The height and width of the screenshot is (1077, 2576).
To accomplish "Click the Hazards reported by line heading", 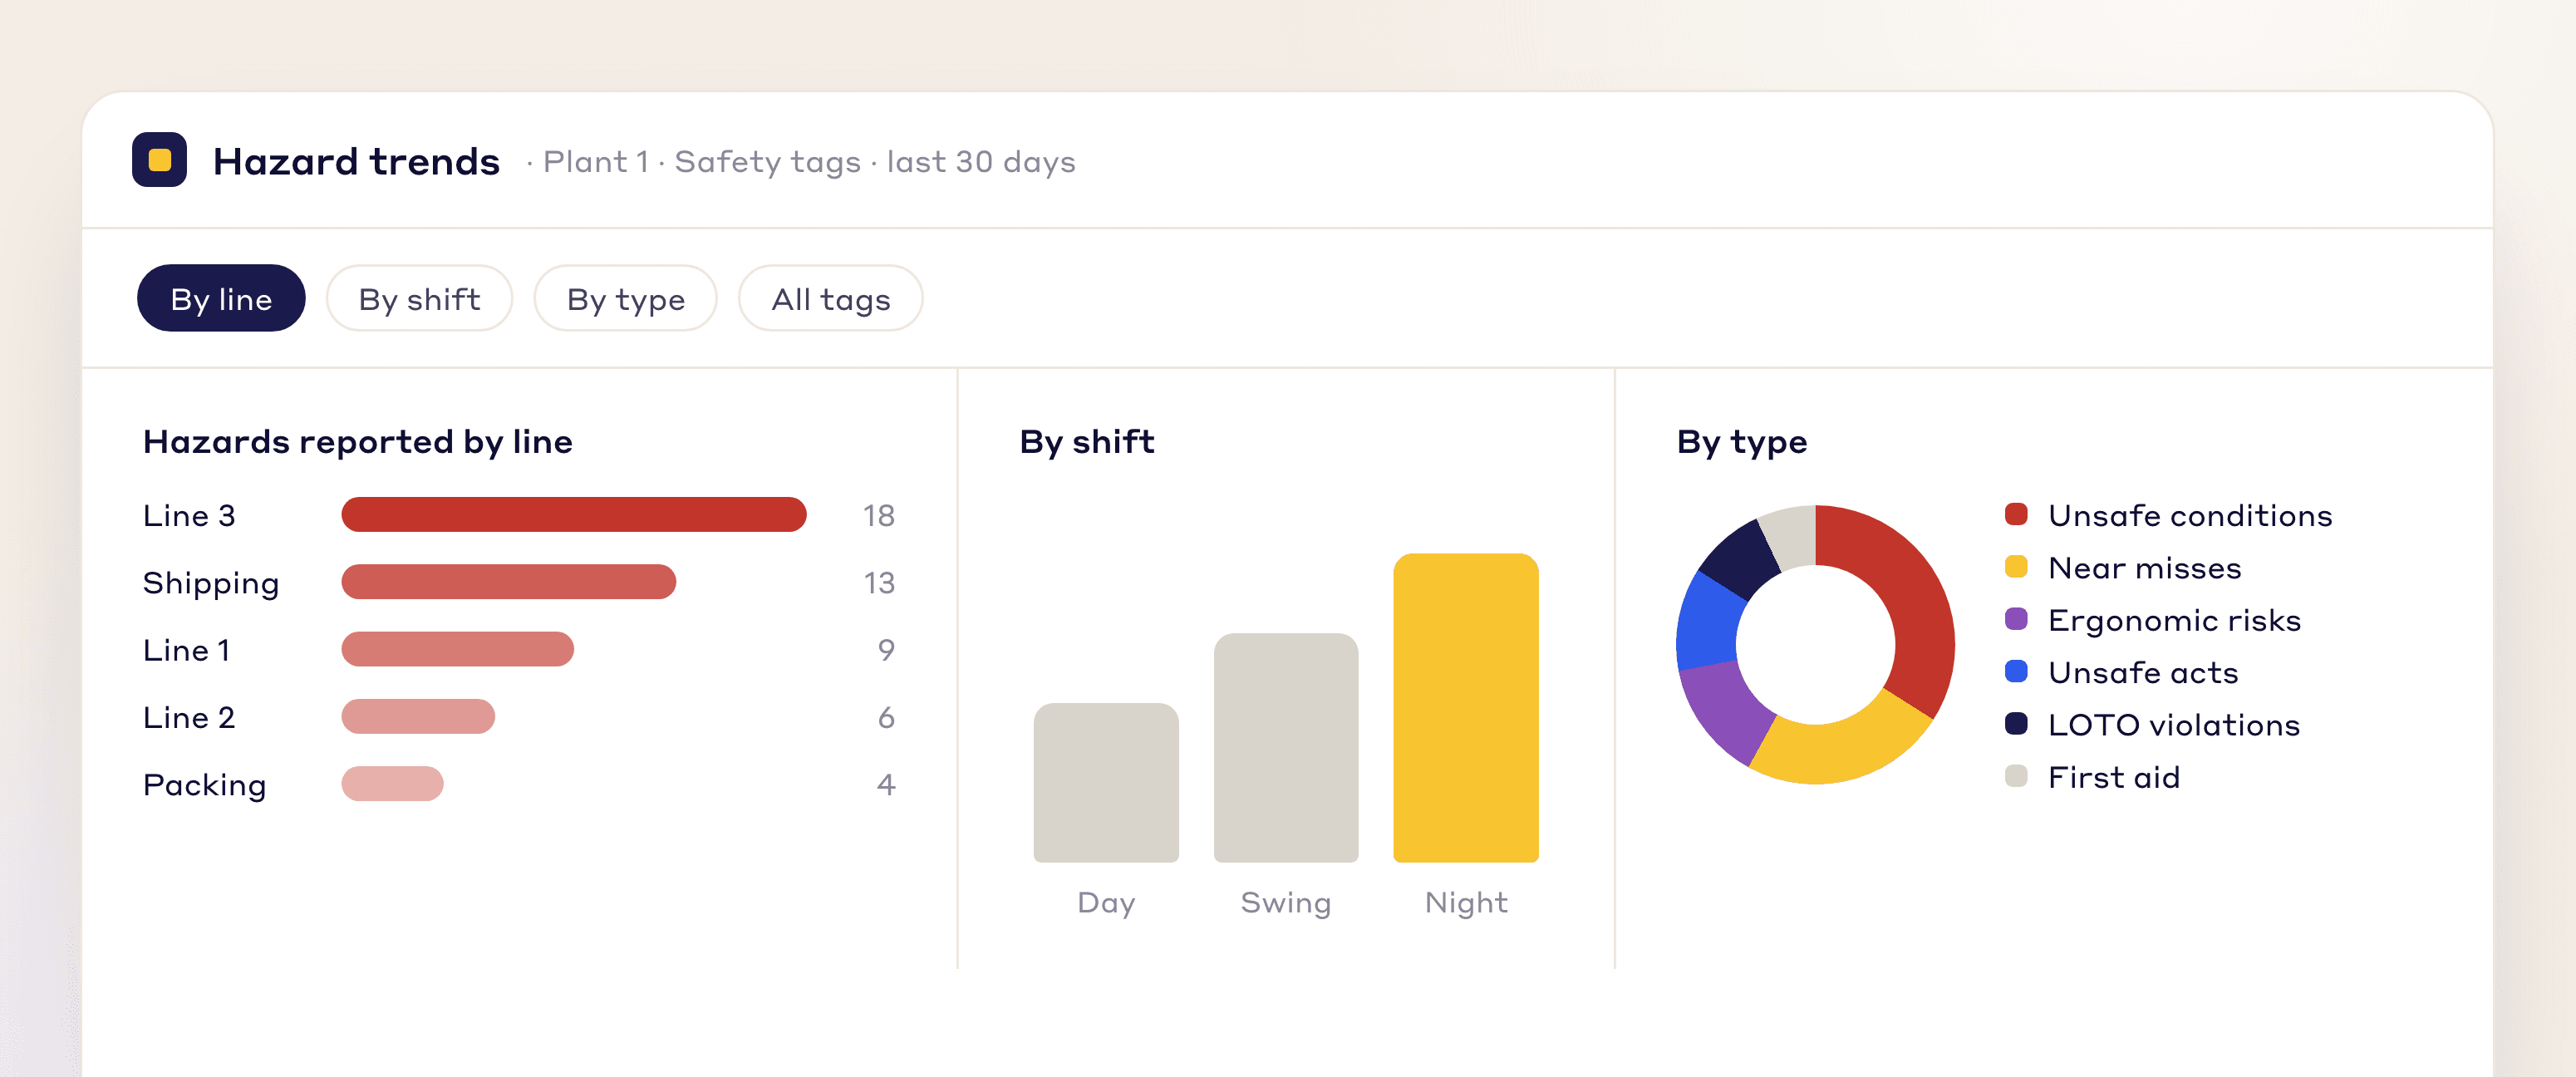I will point(358,442).
